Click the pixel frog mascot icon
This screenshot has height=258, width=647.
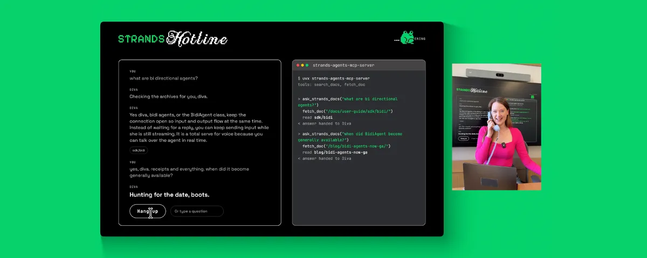click(x=407, y=37)
